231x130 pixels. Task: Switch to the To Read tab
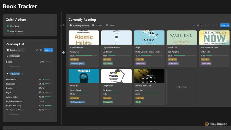click(x=97, y=26)
